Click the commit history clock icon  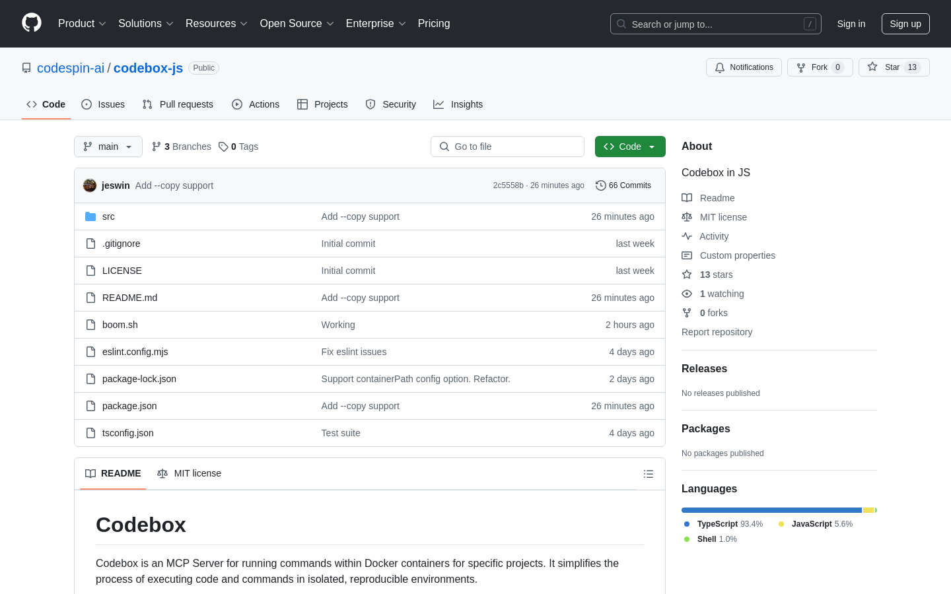pyautogui.click(x=601, y=185)
